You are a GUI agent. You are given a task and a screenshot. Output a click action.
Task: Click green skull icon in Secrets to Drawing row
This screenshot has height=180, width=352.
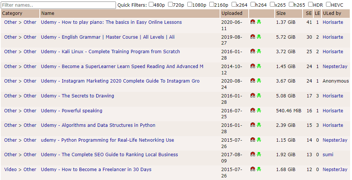coord(259,96)
